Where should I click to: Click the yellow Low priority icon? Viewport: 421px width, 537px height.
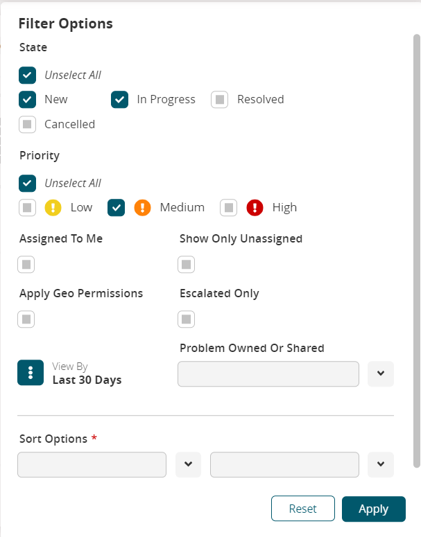(x=53, y=207)
